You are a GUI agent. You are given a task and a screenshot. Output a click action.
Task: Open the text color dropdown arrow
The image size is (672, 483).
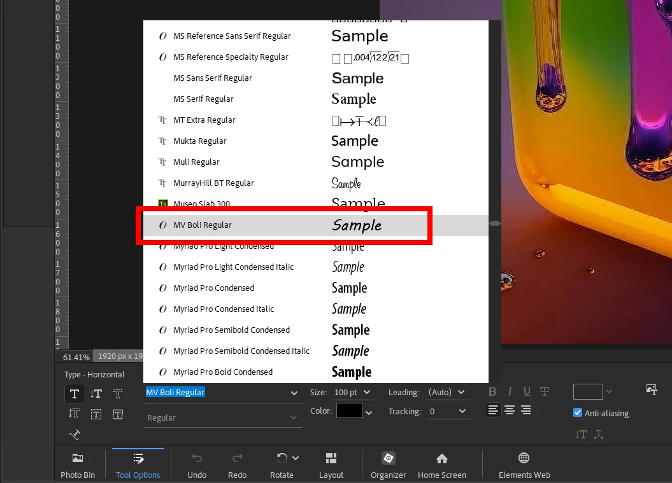tap(369, 413)
